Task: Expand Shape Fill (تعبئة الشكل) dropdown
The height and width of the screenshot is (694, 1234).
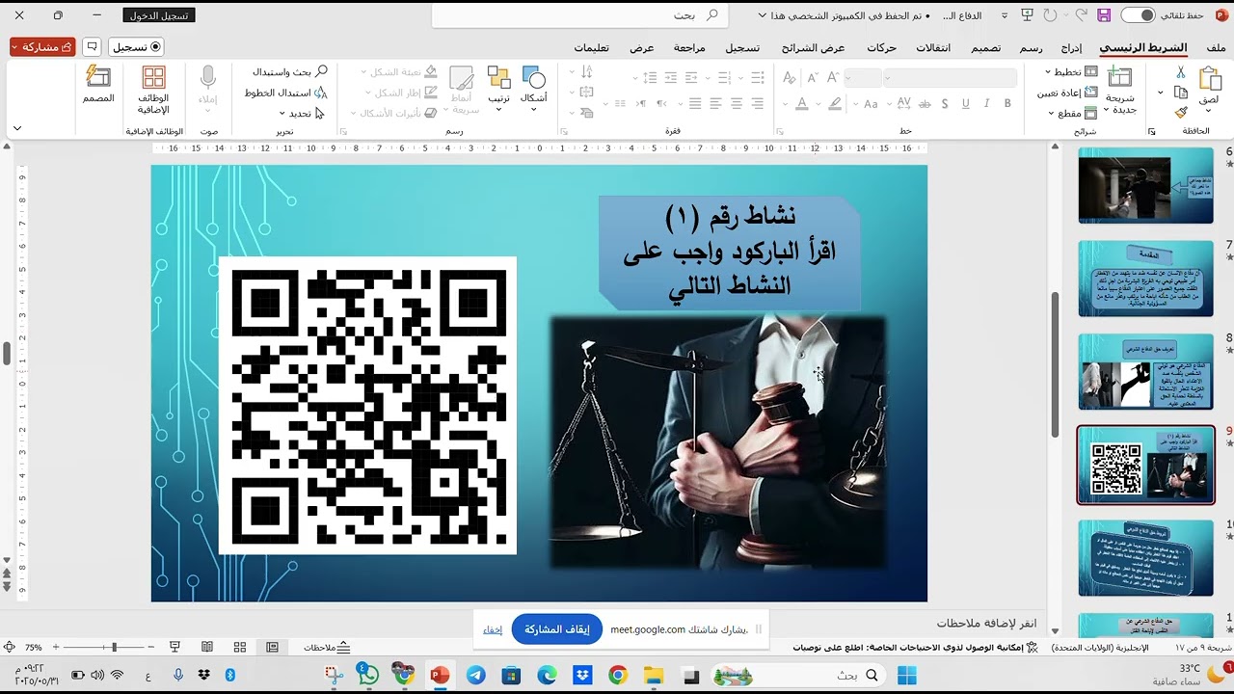Action: tap(399, 72)
